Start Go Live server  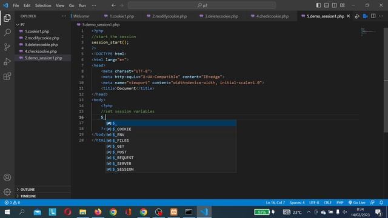[x=356, y=202]
